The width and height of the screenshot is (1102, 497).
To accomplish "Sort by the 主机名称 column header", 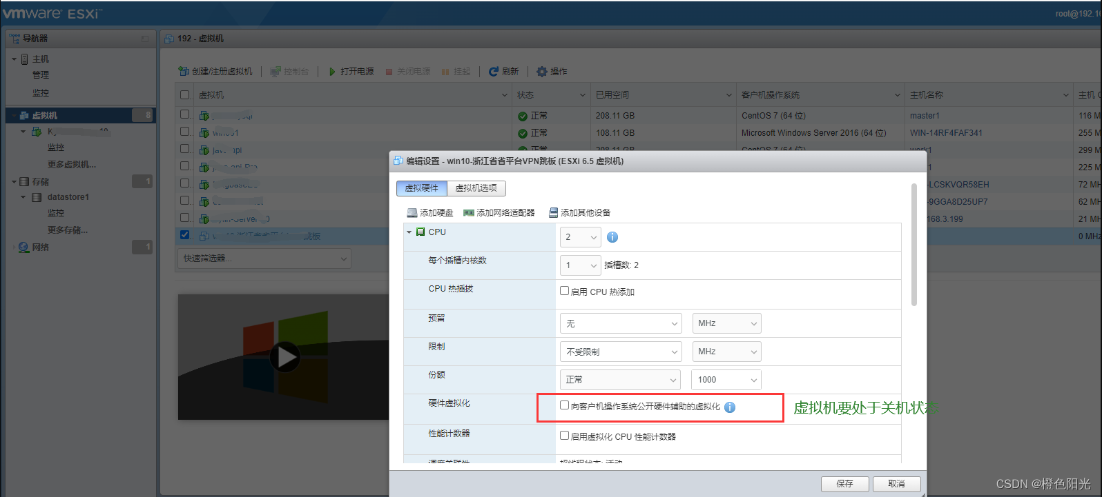I will coord(989,95).
